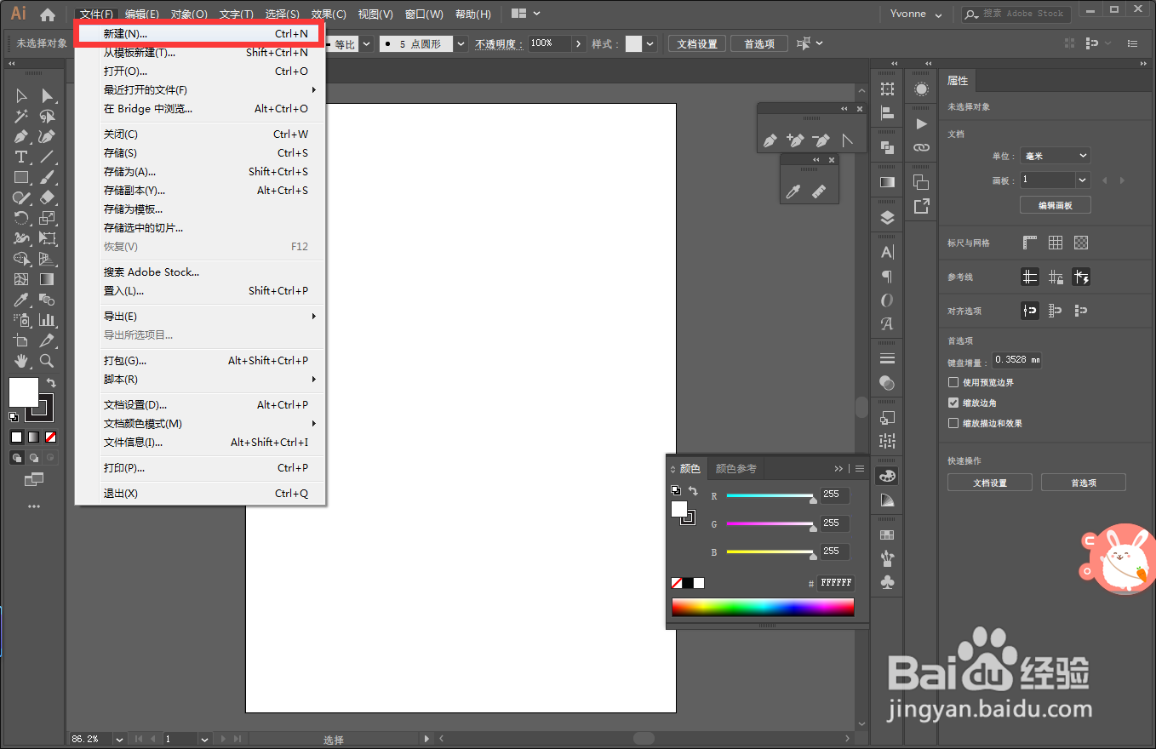This screenshot has height=749, width=1156.
Task: Swap fill and stroke arrows in toolbar
Action: pos(51,383)
